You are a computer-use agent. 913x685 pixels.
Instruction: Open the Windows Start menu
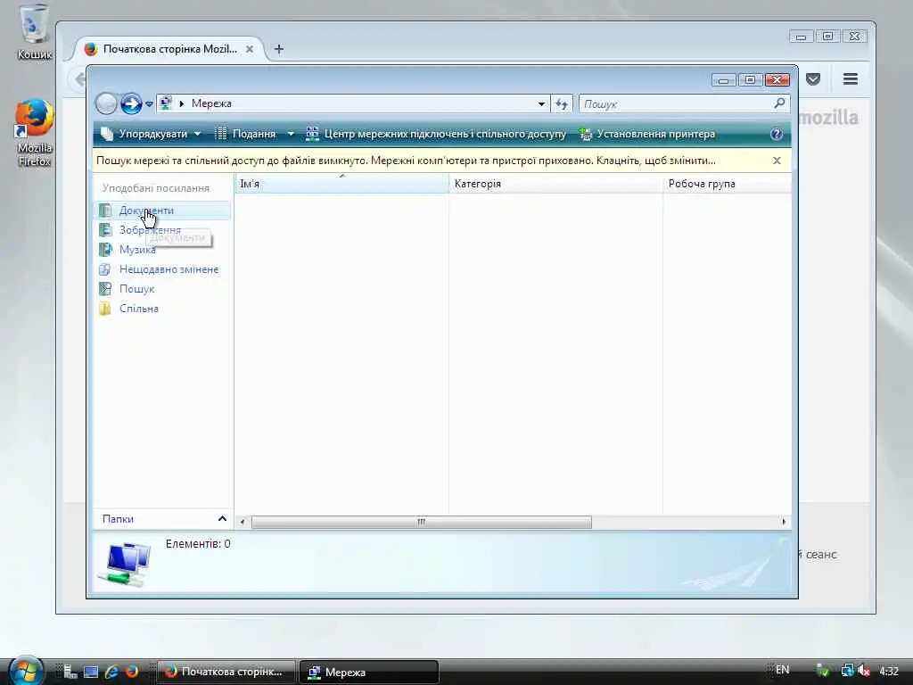click(25, 670)
